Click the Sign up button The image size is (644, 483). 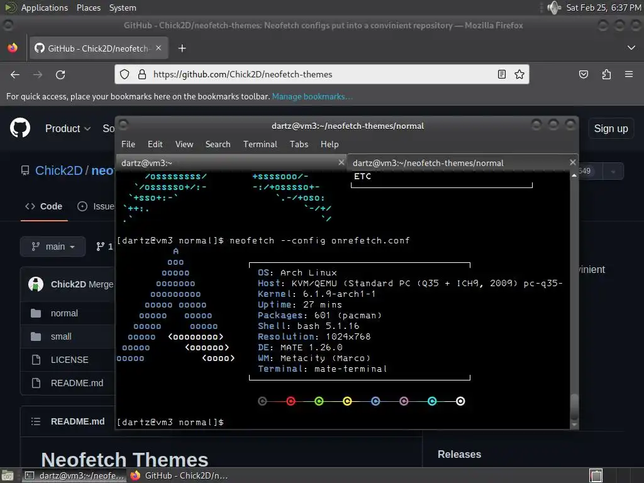click(x=611, y=128)
